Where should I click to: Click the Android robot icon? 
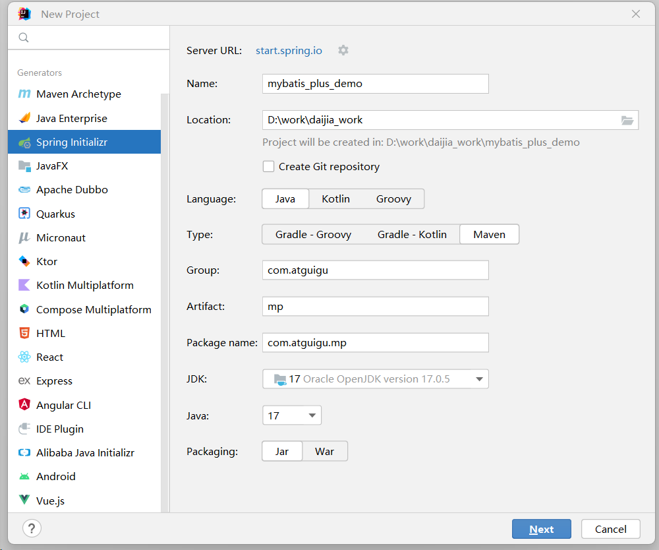coord(24,476)
